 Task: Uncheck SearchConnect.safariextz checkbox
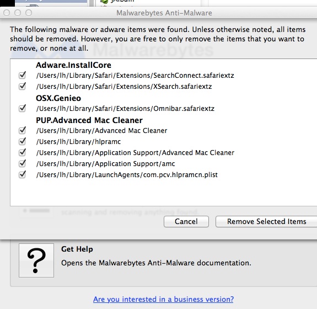(x=22, y=76)
